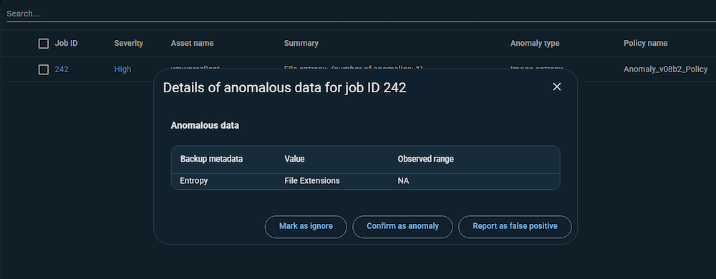Image resolution: width=716 pixels, height=279 pixels.
Task: Click the Value column header in dialog
Action: point(294,159)
